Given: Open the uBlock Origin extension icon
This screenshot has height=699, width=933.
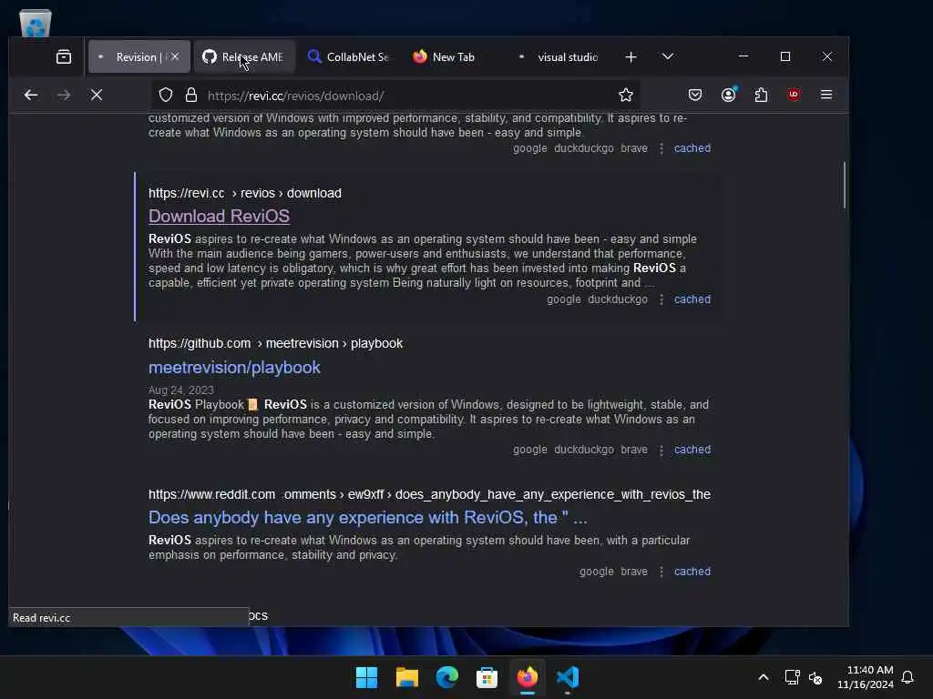Looking at the screenshot, I should click(x=794, y=95).
